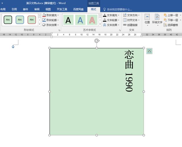Open the Align Text (对齐文本) dropdown arrow
Screen dimensions: 182x147
pos(139,20)
